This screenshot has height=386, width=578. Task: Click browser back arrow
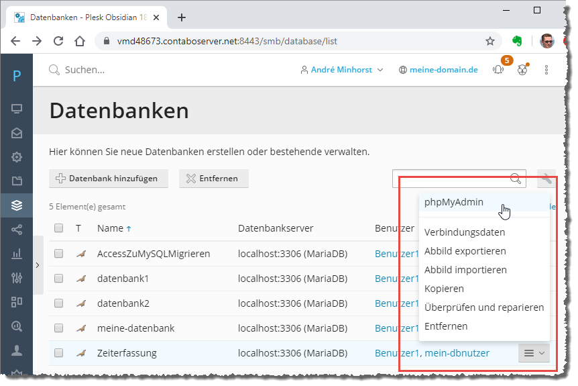tap(15, 41)
